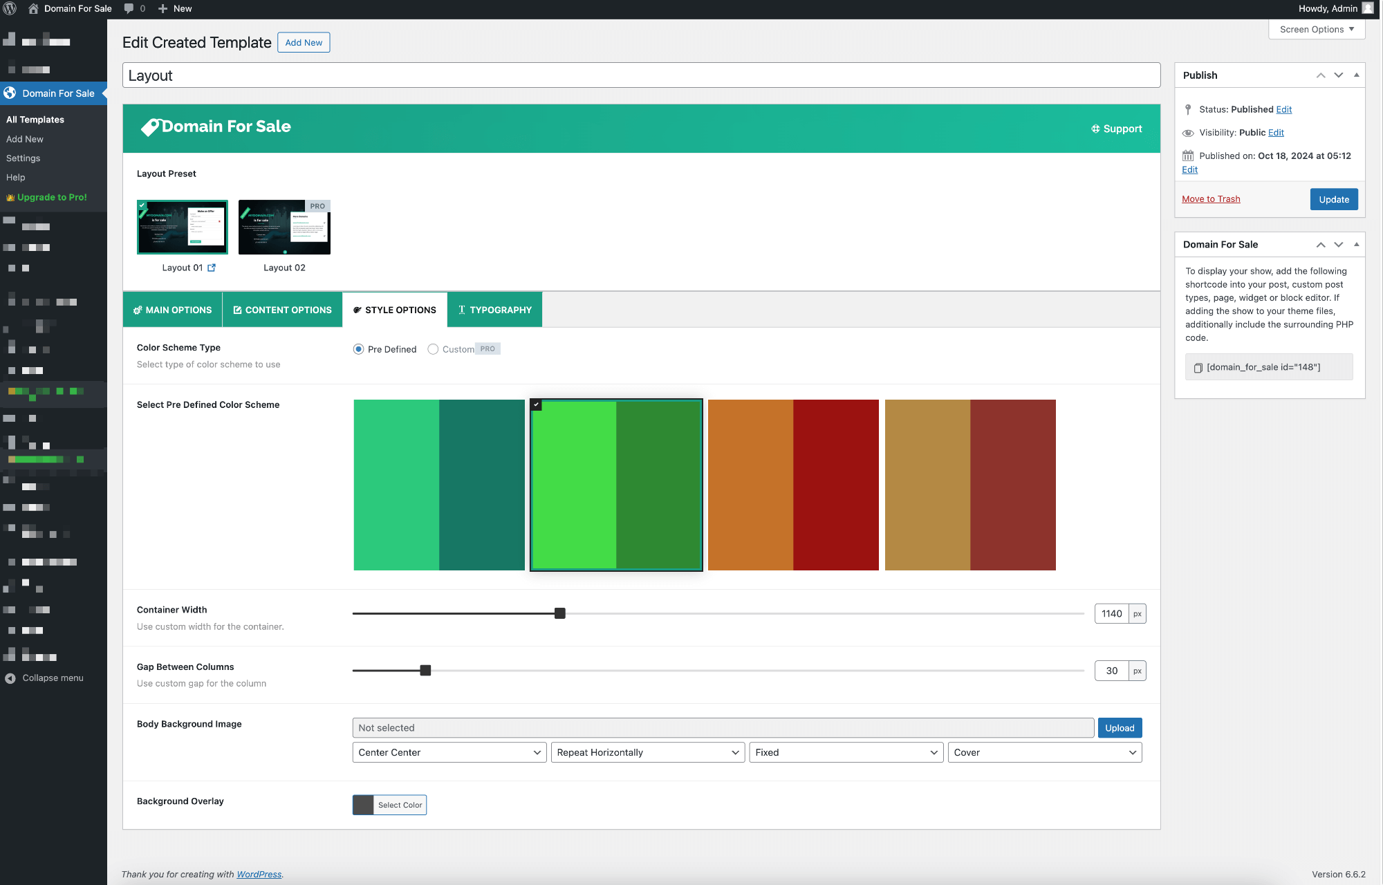Open Background Overlay Select Color picker
Screen dimensions: 1383x885
point(389,805)
